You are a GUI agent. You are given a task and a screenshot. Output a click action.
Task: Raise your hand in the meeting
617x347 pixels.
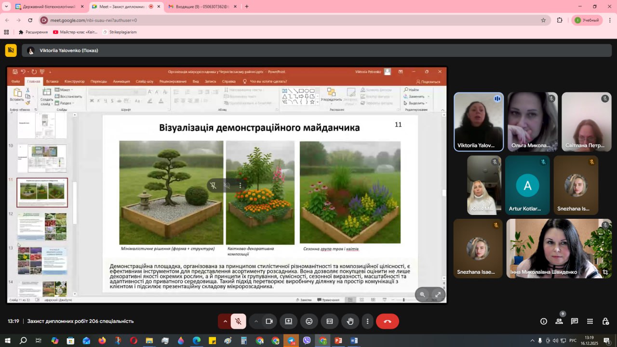350,321
